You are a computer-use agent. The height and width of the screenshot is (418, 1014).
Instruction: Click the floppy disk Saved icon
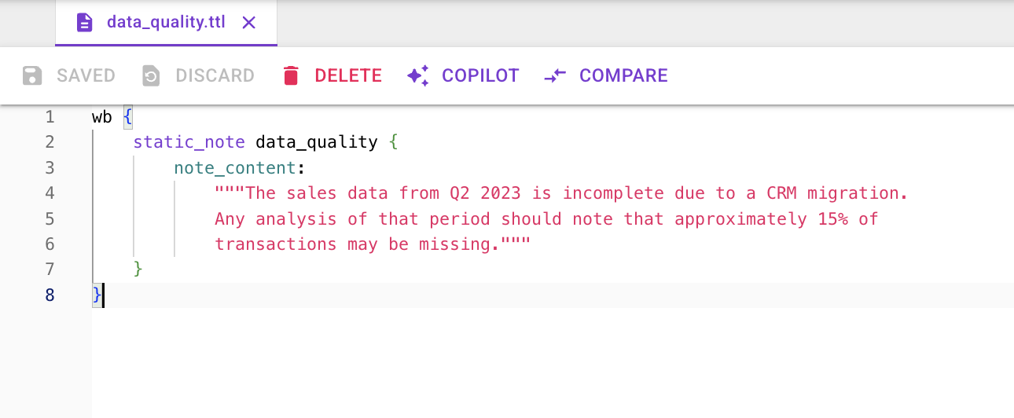[x=32, y=75]
